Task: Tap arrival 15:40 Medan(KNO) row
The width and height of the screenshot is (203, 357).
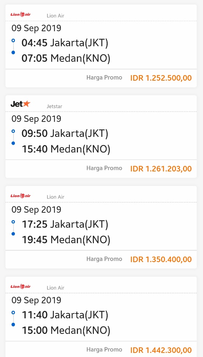Action: 66,149
